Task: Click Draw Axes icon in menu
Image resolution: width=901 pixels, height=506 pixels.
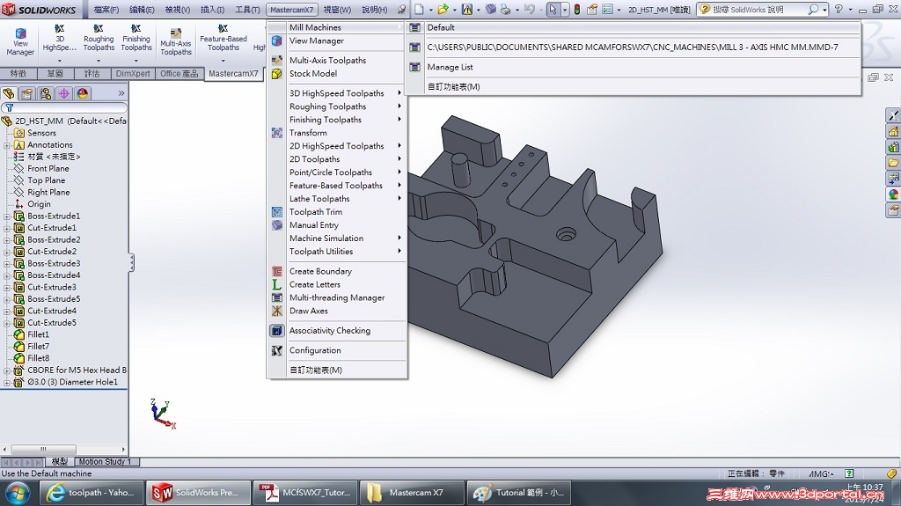Action: tap(277, 311)
